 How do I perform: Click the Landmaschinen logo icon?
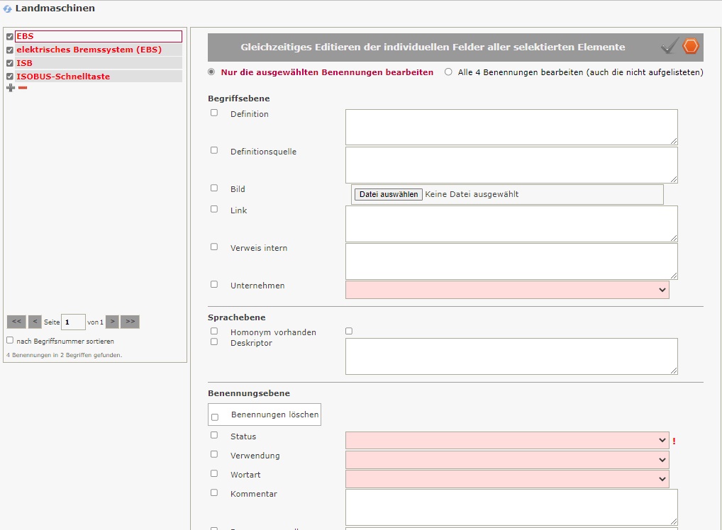tap(7, 9)
